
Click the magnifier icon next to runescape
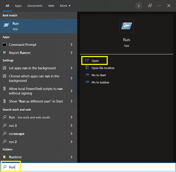point(4,133)
